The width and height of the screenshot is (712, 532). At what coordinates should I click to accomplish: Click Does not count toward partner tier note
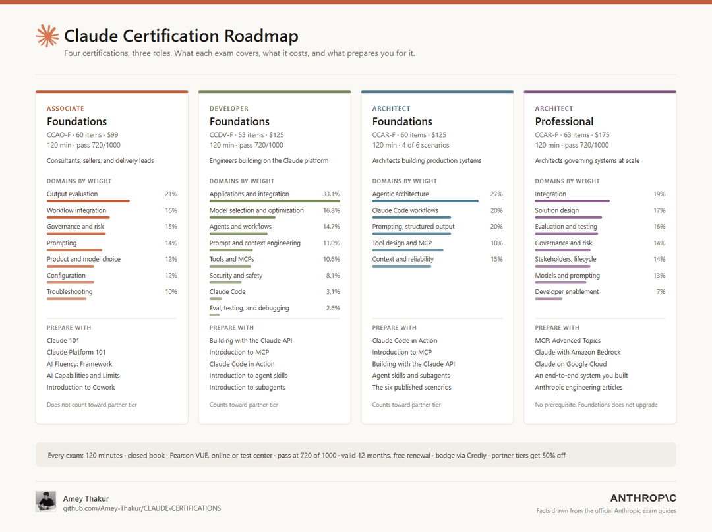point(92,405)
